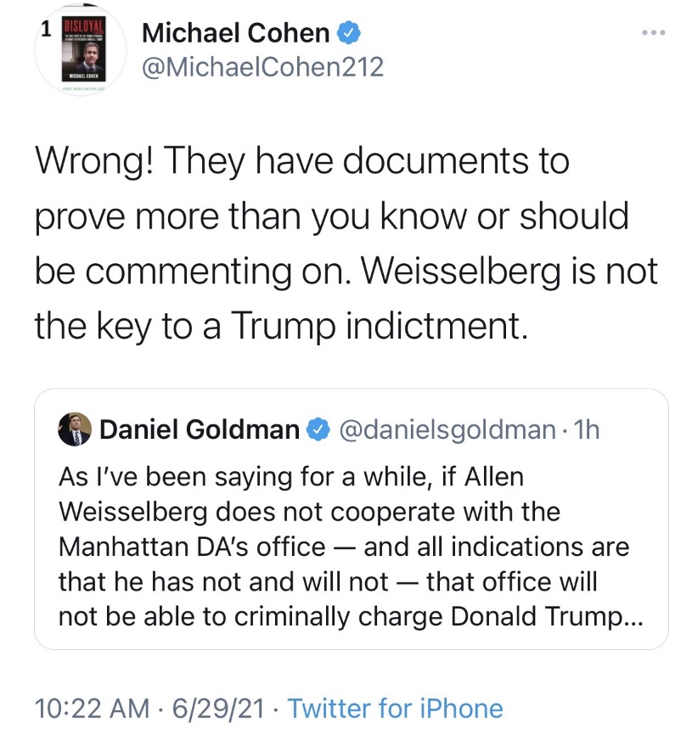Tap the 10:22 AM post time
The image size is (692, 746).
(x=87, y=708)
